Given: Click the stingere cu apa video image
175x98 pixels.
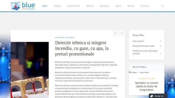Looking at the screenshot, I should tap(139, 72).
